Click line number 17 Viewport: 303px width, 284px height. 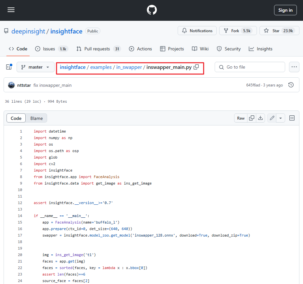point(20,235)
